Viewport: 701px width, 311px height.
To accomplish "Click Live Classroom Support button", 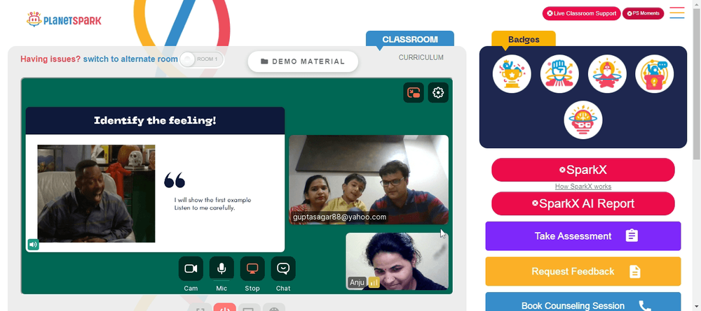I will point(582,13).
